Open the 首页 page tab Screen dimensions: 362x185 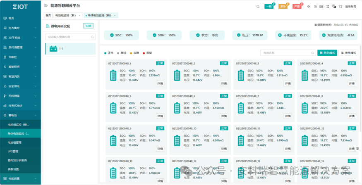[x=48, y=15]
